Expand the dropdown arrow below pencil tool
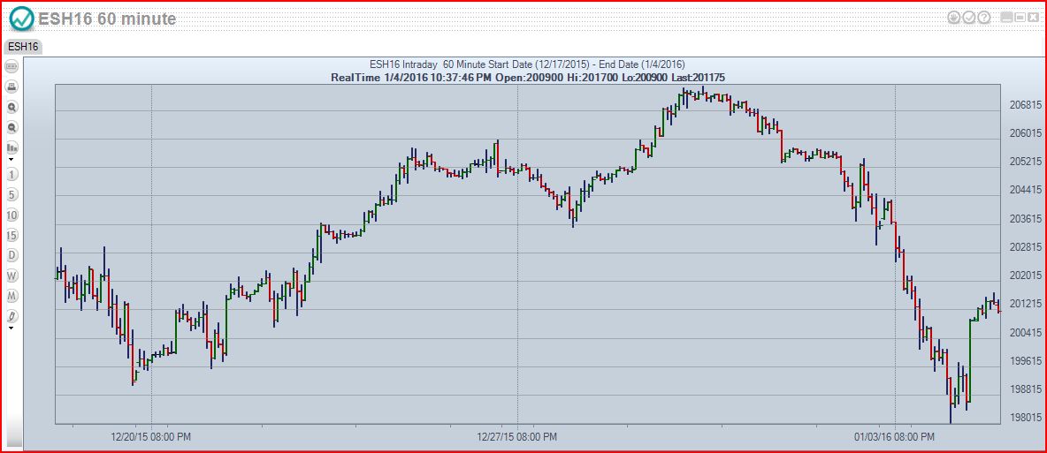This screenshot has width=1047, height=453. click(x=11, y=328)
